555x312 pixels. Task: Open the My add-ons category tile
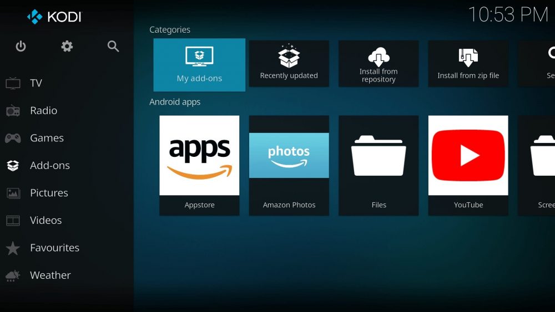tap(199, 65)
